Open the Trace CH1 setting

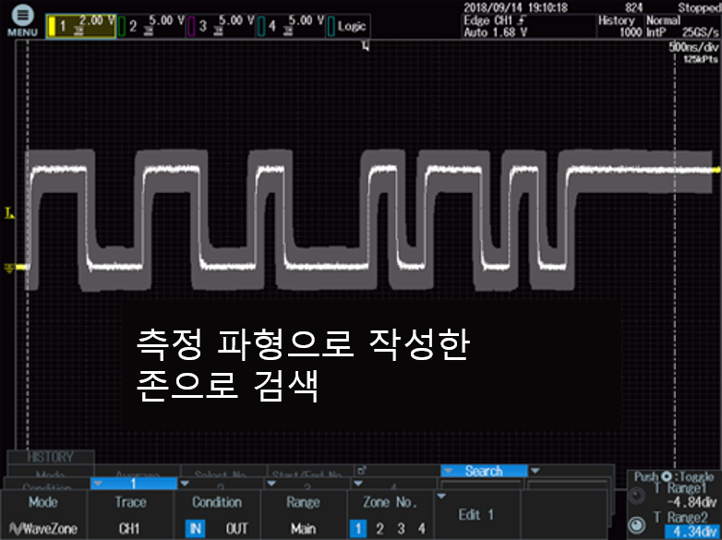[x=130, y=515]
